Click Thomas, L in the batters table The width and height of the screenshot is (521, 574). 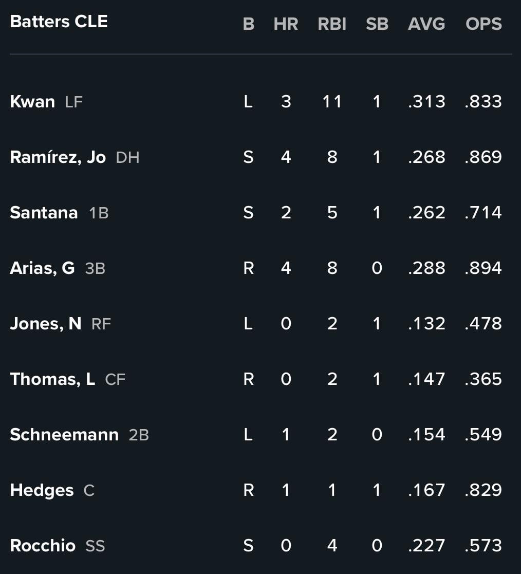52,379
